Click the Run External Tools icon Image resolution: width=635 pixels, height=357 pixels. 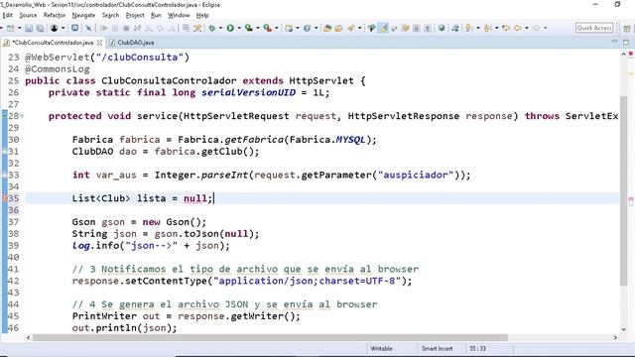coord(267,28)
